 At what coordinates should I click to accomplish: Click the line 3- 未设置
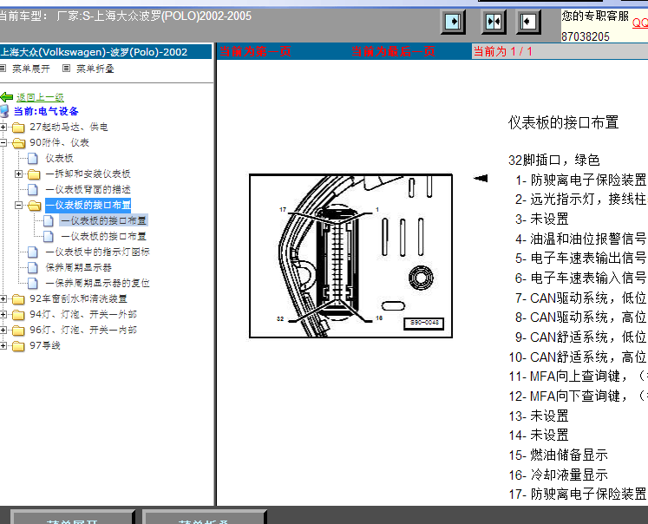pos(542,219)
